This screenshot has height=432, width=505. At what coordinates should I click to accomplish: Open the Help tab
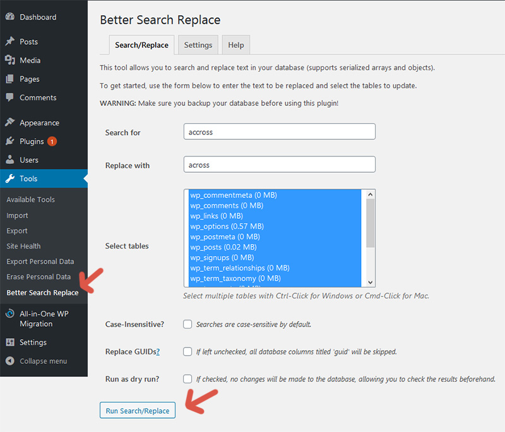click(236, 45)
